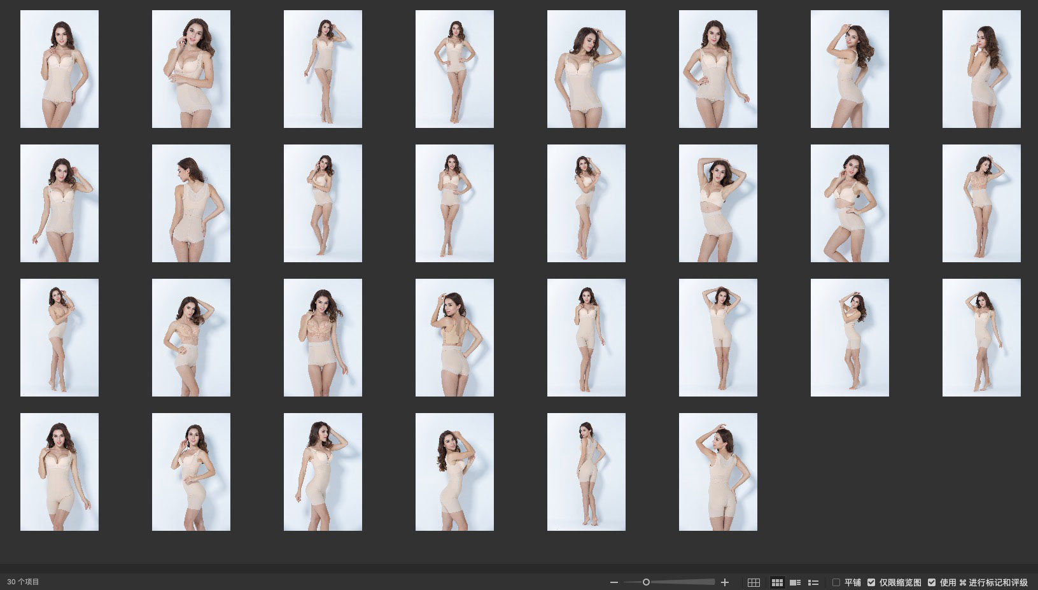Viewport: 1038px width, 590px height.
Task: Switch to thumbnails view mode icon
Action: [x=777, y=582]
